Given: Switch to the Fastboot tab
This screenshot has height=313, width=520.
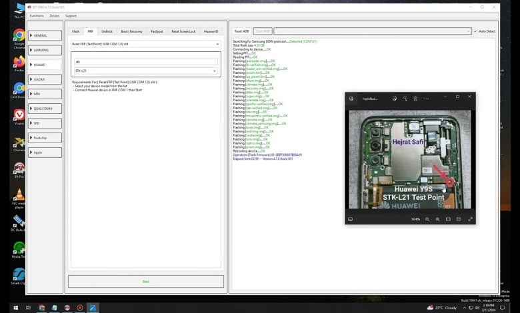Looking at the screenshot, I should 157,31.
